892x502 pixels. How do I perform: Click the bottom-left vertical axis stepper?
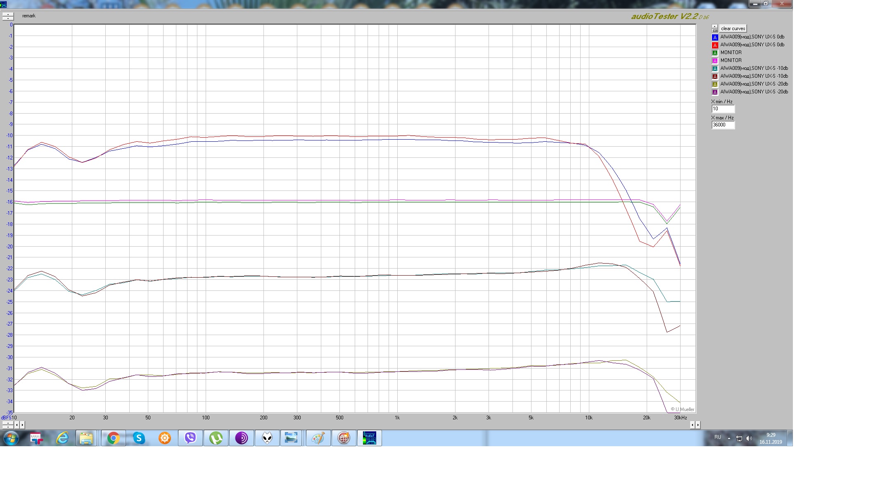(7, 425)
